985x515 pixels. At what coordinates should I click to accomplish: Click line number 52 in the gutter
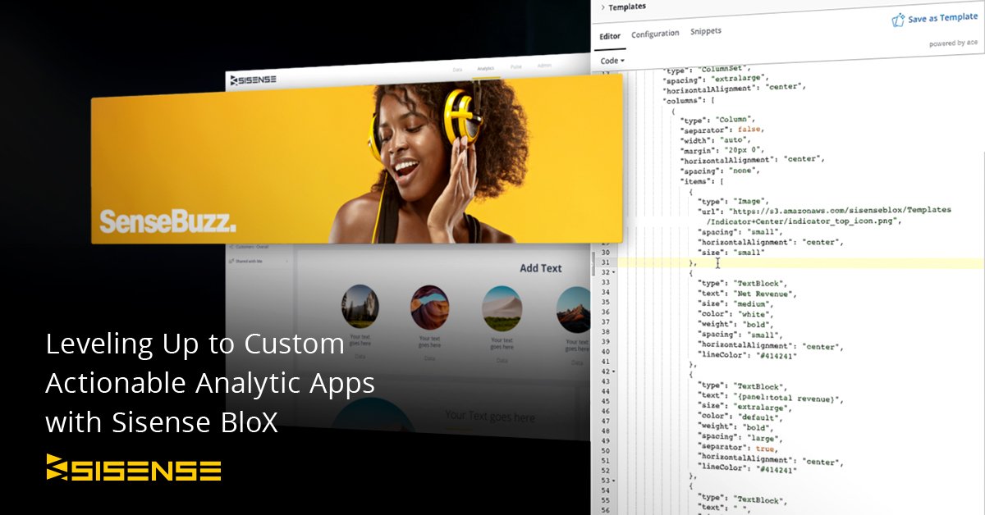pyautogui.click(x=605, y=470)
